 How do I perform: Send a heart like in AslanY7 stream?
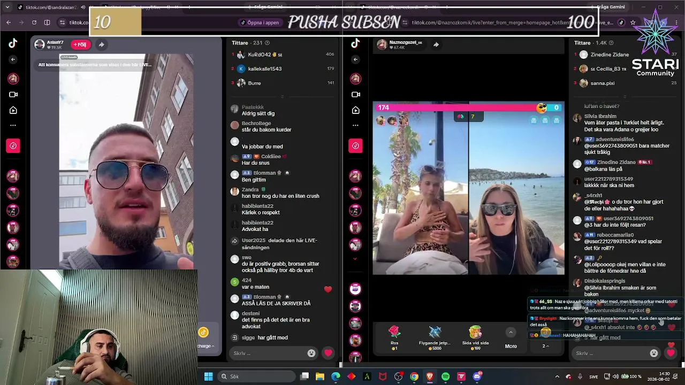pyautogui.click(x=329, y=353)
